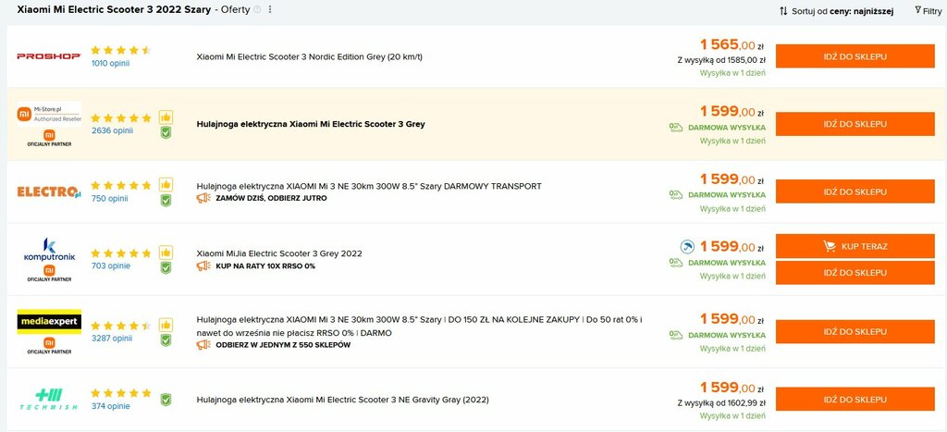Open the Electro.pl store logo
Image resolution: width=947 pixels, height=432 pixels.
coord(49,192)
